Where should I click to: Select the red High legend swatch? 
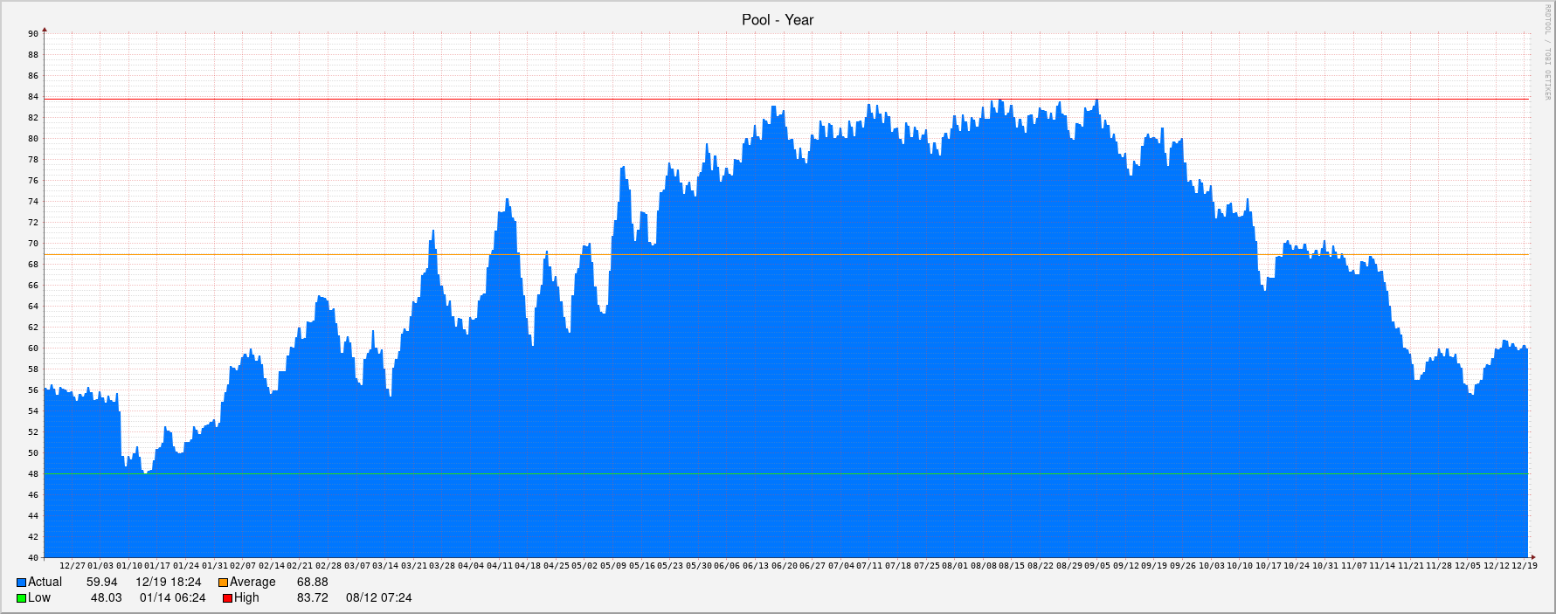coord(227,598)
